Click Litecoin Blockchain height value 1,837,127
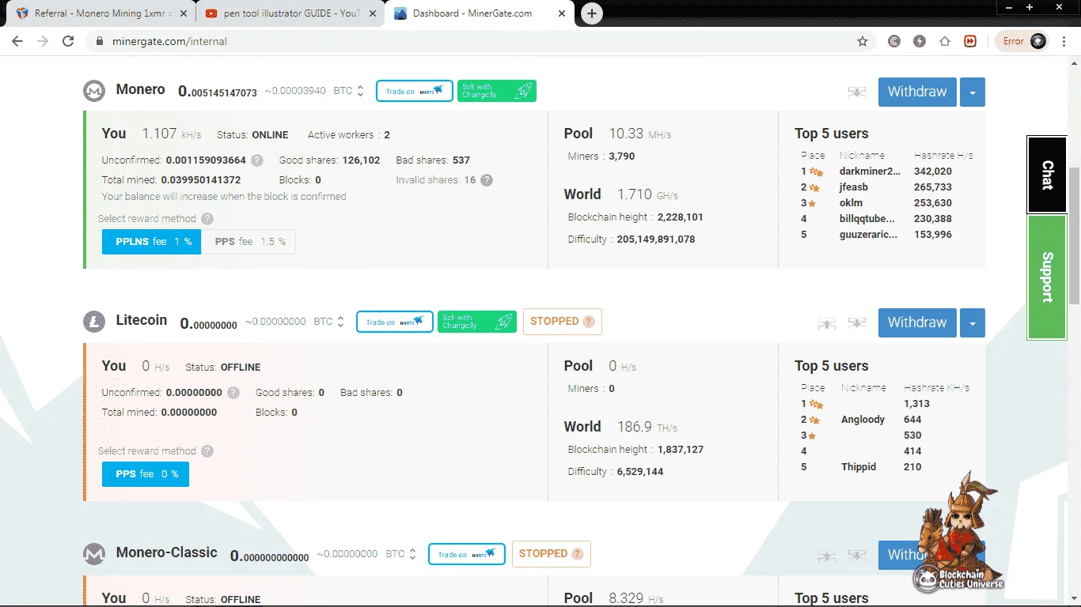1081x607 pixels. click(x=680, y=450)
